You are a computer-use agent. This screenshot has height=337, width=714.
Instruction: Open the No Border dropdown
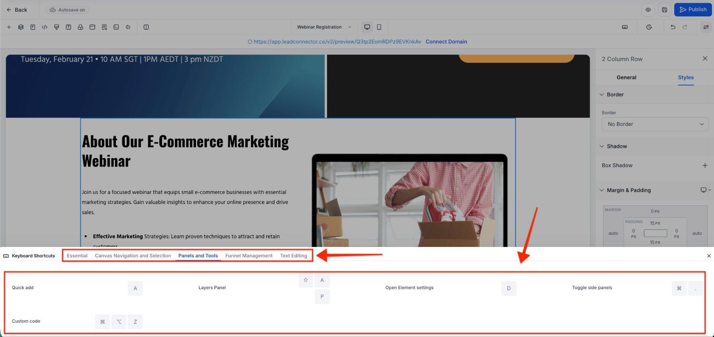[x=655, y=124]
